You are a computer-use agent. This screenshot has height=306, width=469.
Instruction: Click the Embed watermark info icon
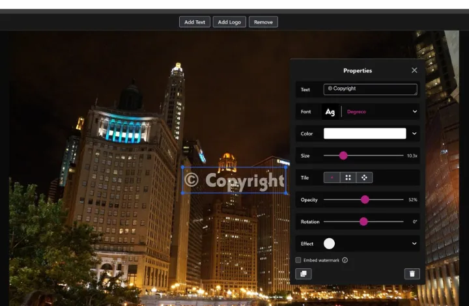tap(345, 260)
